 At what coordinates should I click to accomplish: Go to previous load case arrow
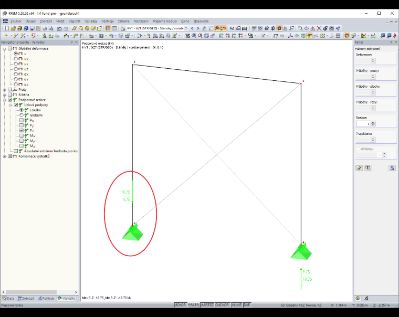[192, 28]
